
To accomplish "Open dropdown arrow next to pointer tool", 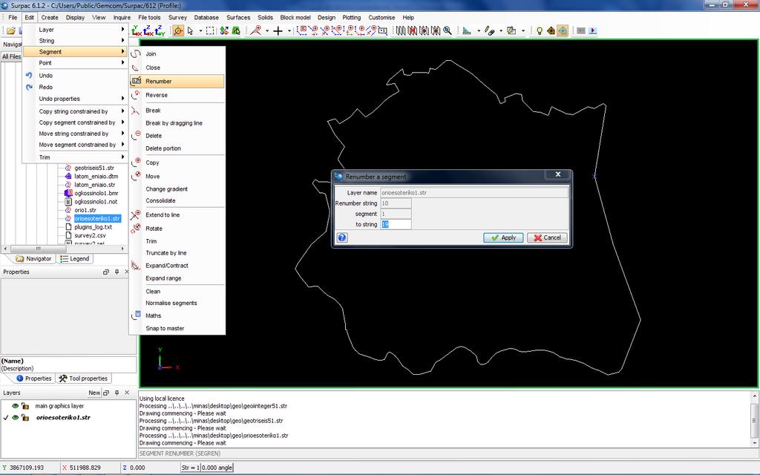I will tap(200, 31).
